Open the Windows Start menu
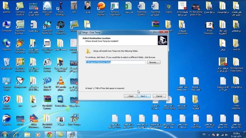Screen dimensions: 246x138 (x=5, y=135)
